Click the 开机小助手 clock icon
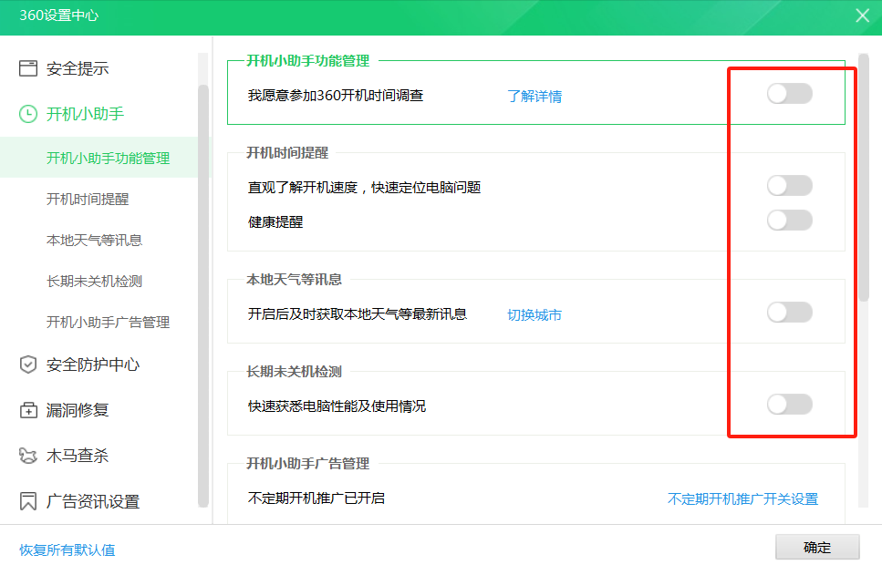The image size is (882, 565). [x=28, y=114]
